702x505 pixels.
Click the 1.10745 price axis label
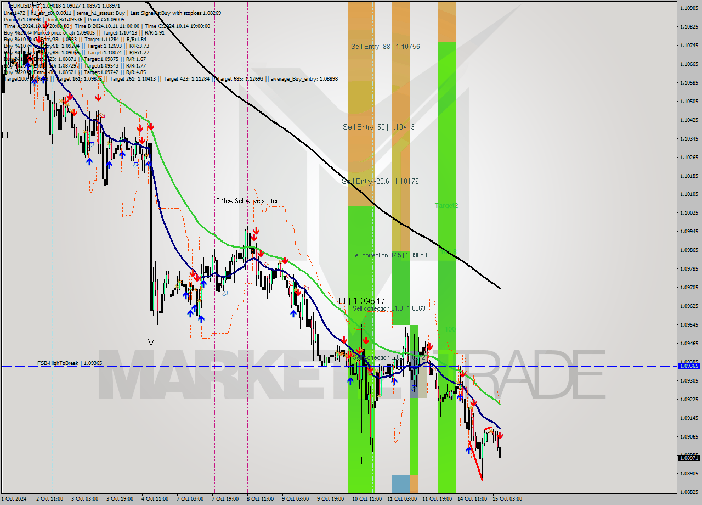[689, 45]
